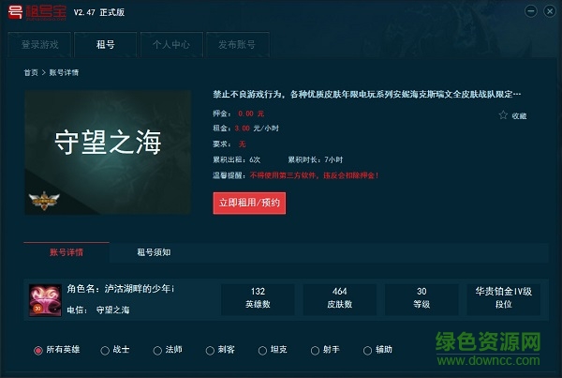Select the 租号须知 sub-tab

pyautogui.click(x=154, y=252)
